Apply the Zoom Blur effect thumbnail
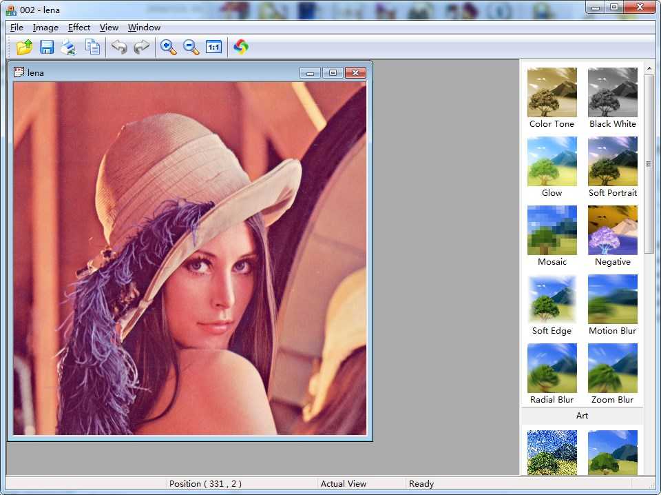 click(613, 368)
